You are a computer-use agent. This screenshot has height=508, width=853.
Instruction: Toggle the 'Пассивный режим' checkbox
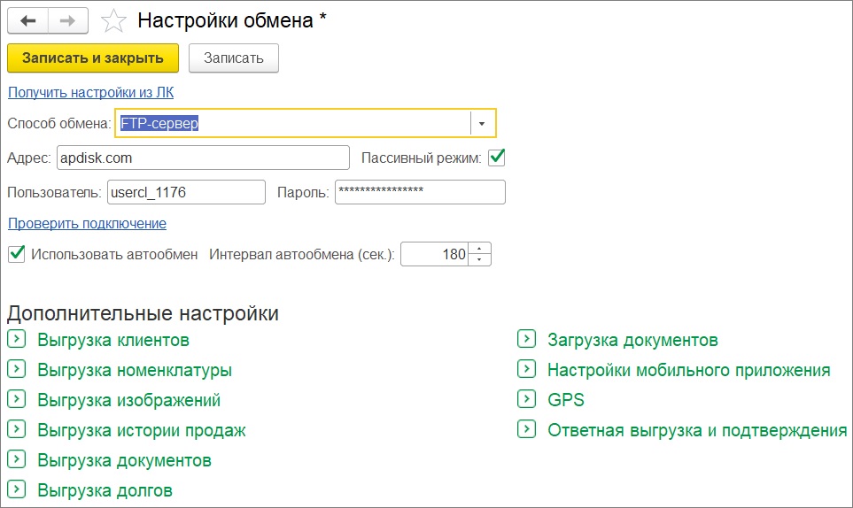497,158
